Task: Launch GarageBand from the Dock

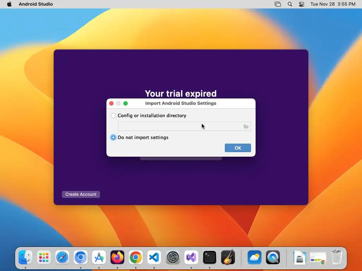Action: pyautogui.click(x=228, y=257)
